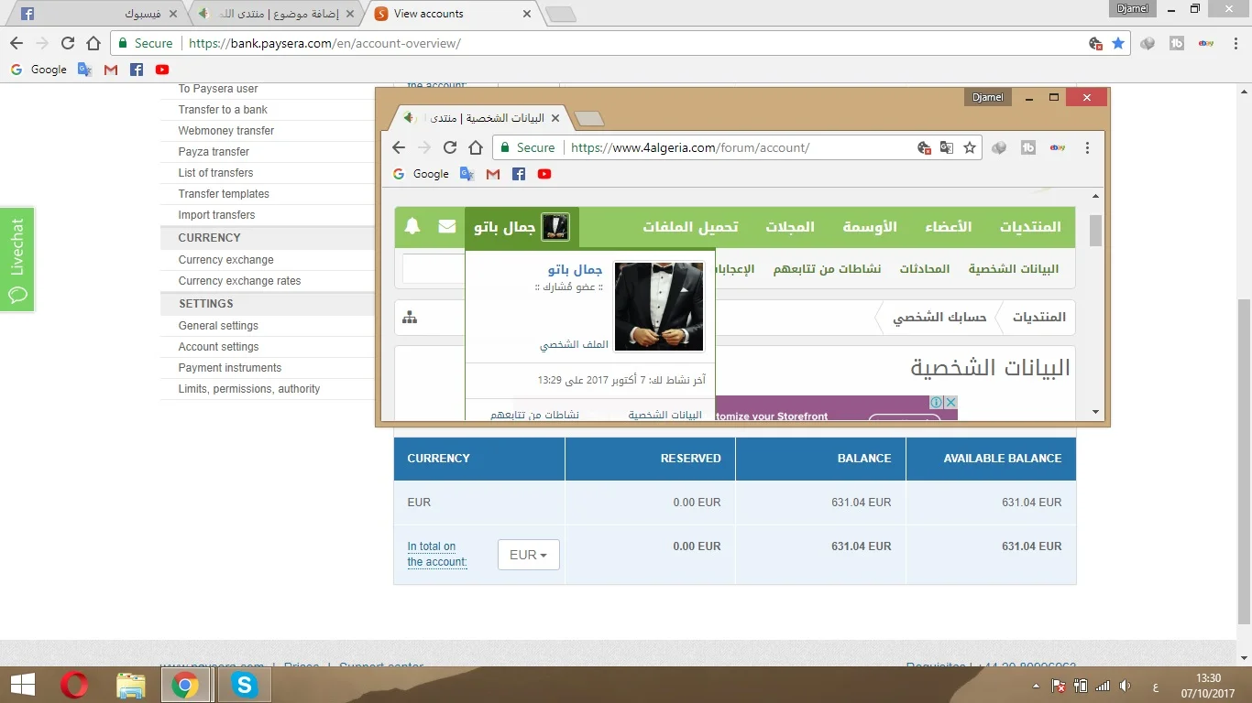
Task: Click the profile avatar thumbnail of tuxedo
Action: coord(658,307)
